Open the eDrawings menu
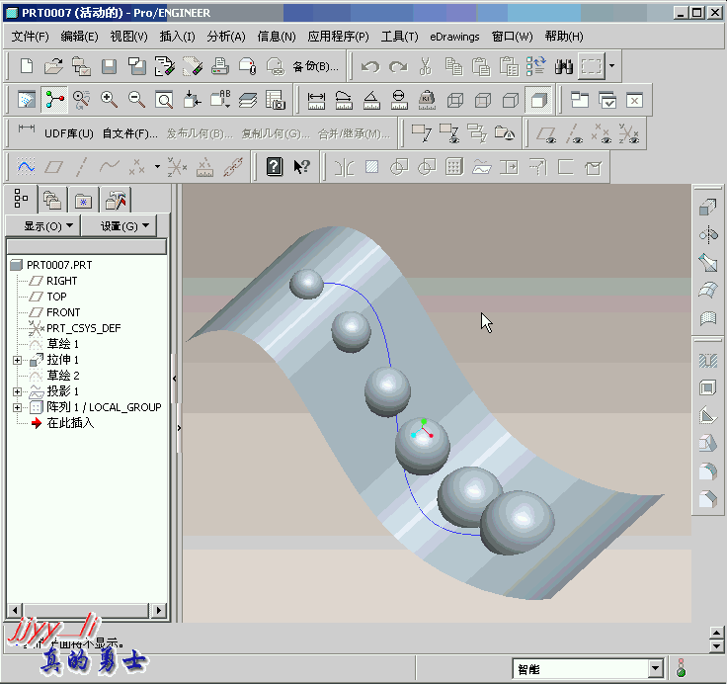 click(454, 37)
